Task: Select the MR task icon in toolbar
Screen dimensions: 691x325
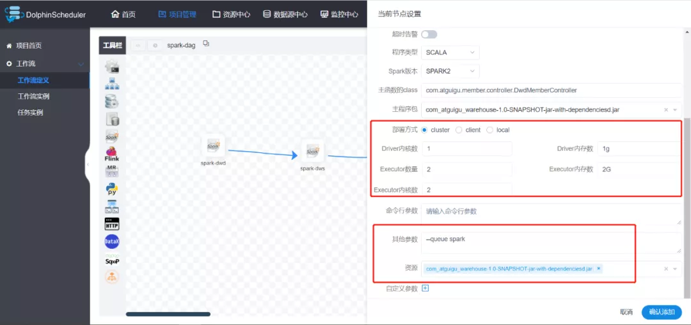Action: point(112,171)
